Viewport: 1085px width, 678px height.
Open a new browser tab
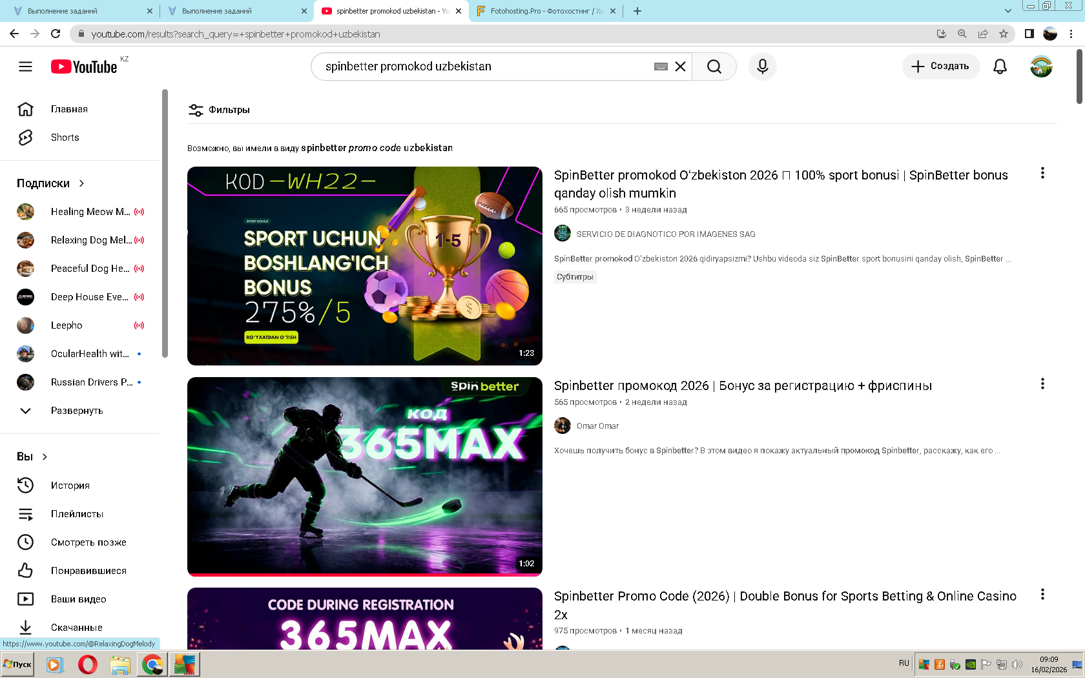(x=637, y=11)
